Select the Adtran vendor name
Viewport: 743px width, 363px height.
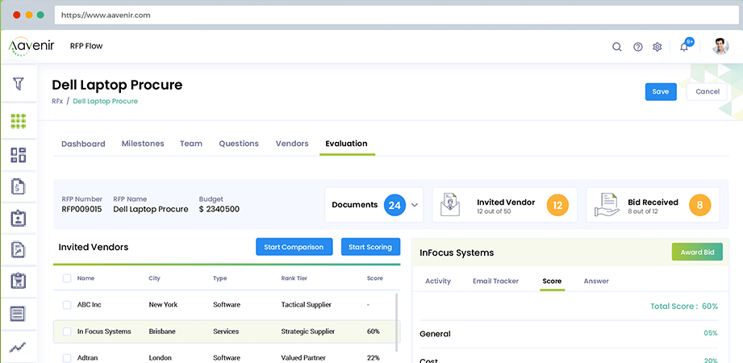(x=87, y=358)
